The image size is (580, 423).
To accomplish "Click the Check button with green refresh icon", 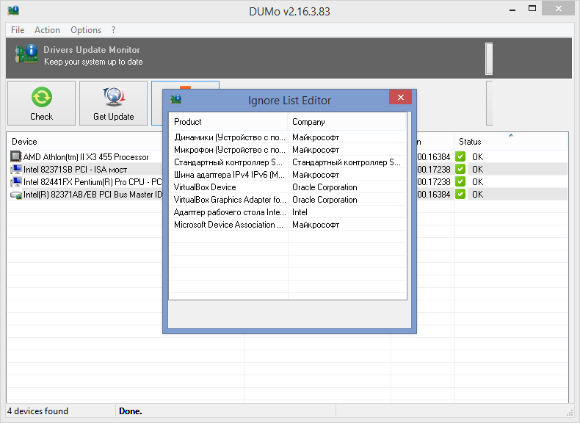I will 41,104.
